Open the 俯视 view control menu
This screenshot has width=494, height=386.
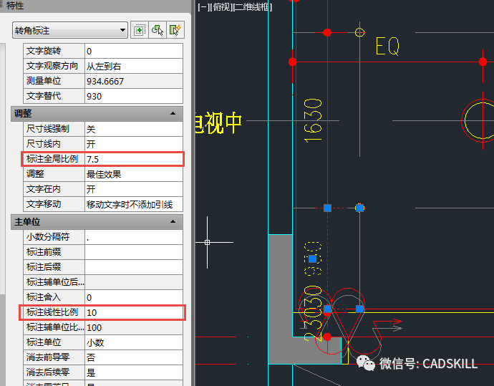click(x=221, y=7)
